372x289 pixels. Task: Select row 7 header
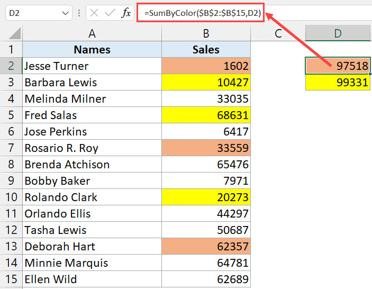11,148
